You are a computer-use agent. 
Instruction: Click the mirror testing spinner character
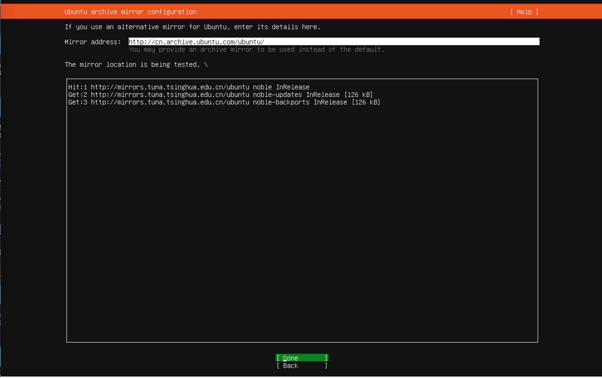coord(206,65)
